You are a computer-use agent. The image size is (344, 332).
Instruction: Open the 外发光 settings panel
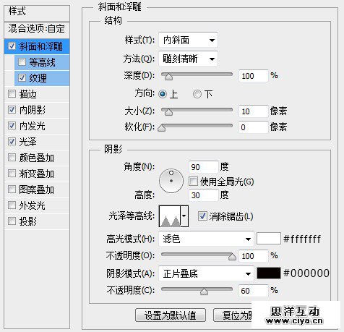point(33,205)
